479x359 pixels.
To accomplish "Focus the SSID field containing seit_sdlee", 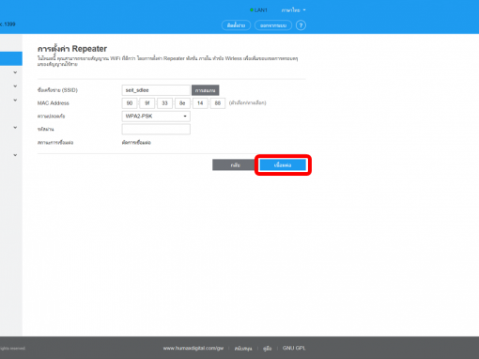I will tap(156, 90).
